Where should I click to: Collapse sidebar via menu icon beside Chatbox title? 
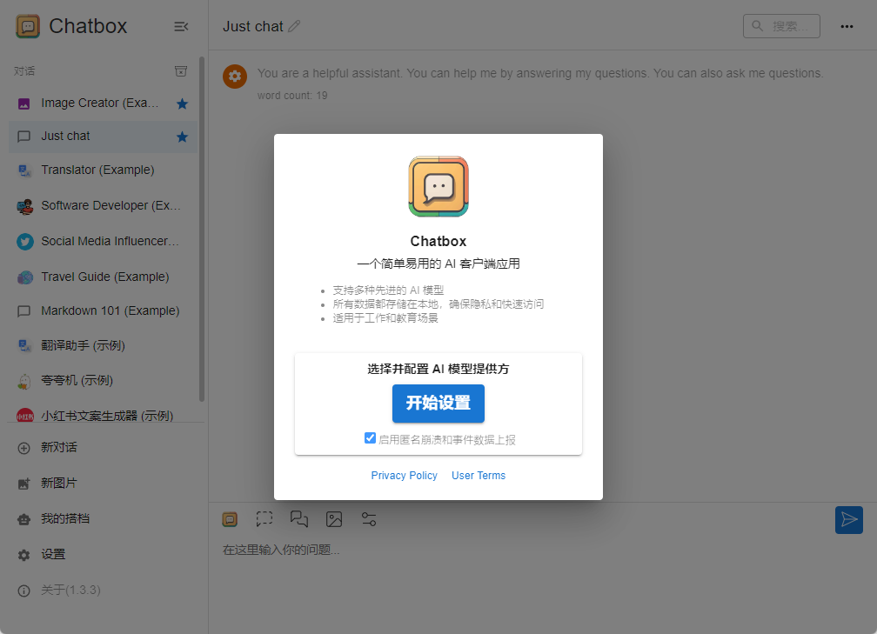coord(181,26)
